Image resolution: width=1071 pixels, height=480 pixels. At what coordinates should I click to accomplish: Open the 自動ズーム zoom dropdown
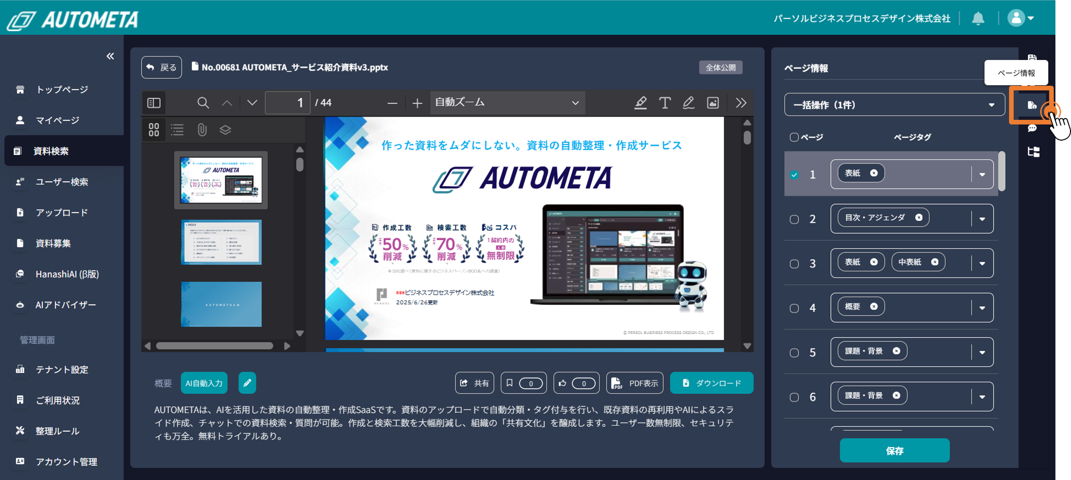tap(507, 103)
